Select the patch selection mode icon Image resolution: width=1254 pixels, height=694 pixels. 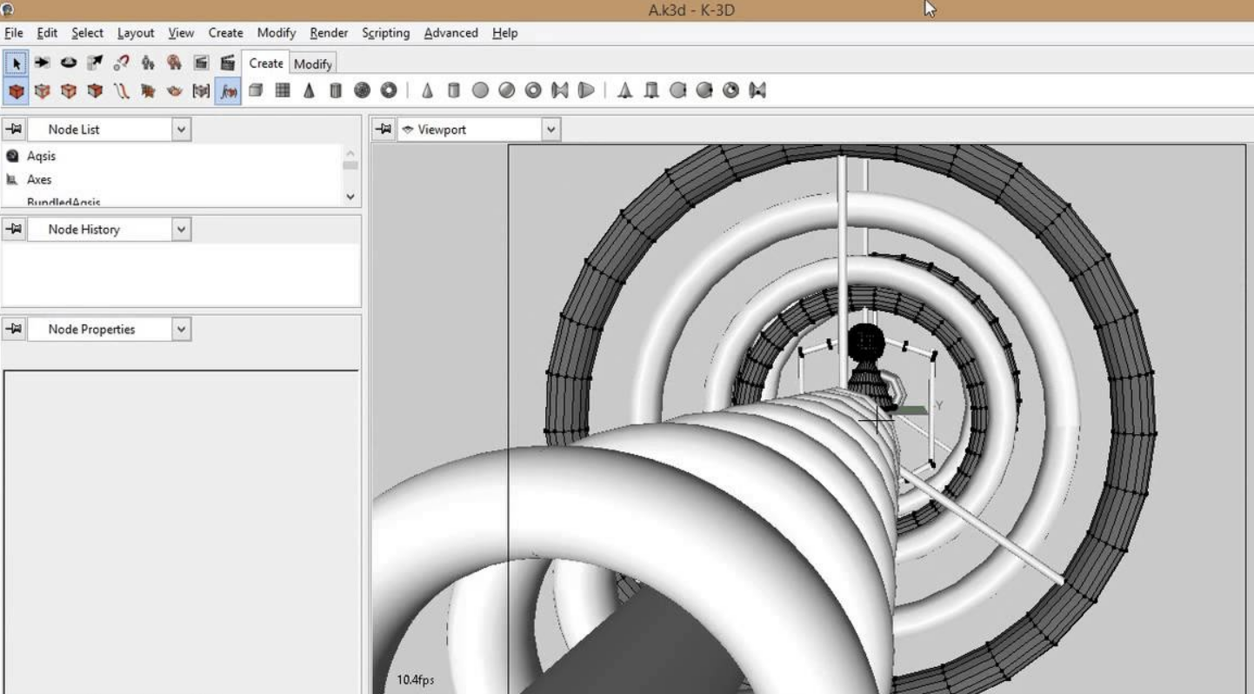[x=148, y=90]
